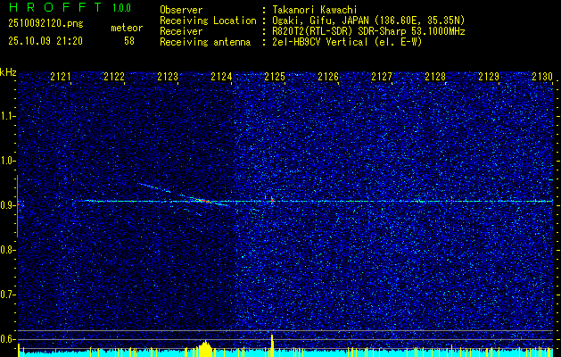
Task: Click observer name Takanori Kawachi
Action: [x=315, y=10]
